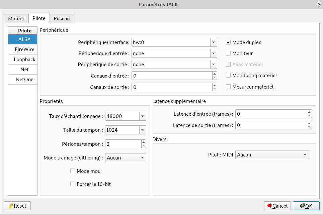
Task: Select FireWire in the Pilote list
Action: tap(24, 49)
